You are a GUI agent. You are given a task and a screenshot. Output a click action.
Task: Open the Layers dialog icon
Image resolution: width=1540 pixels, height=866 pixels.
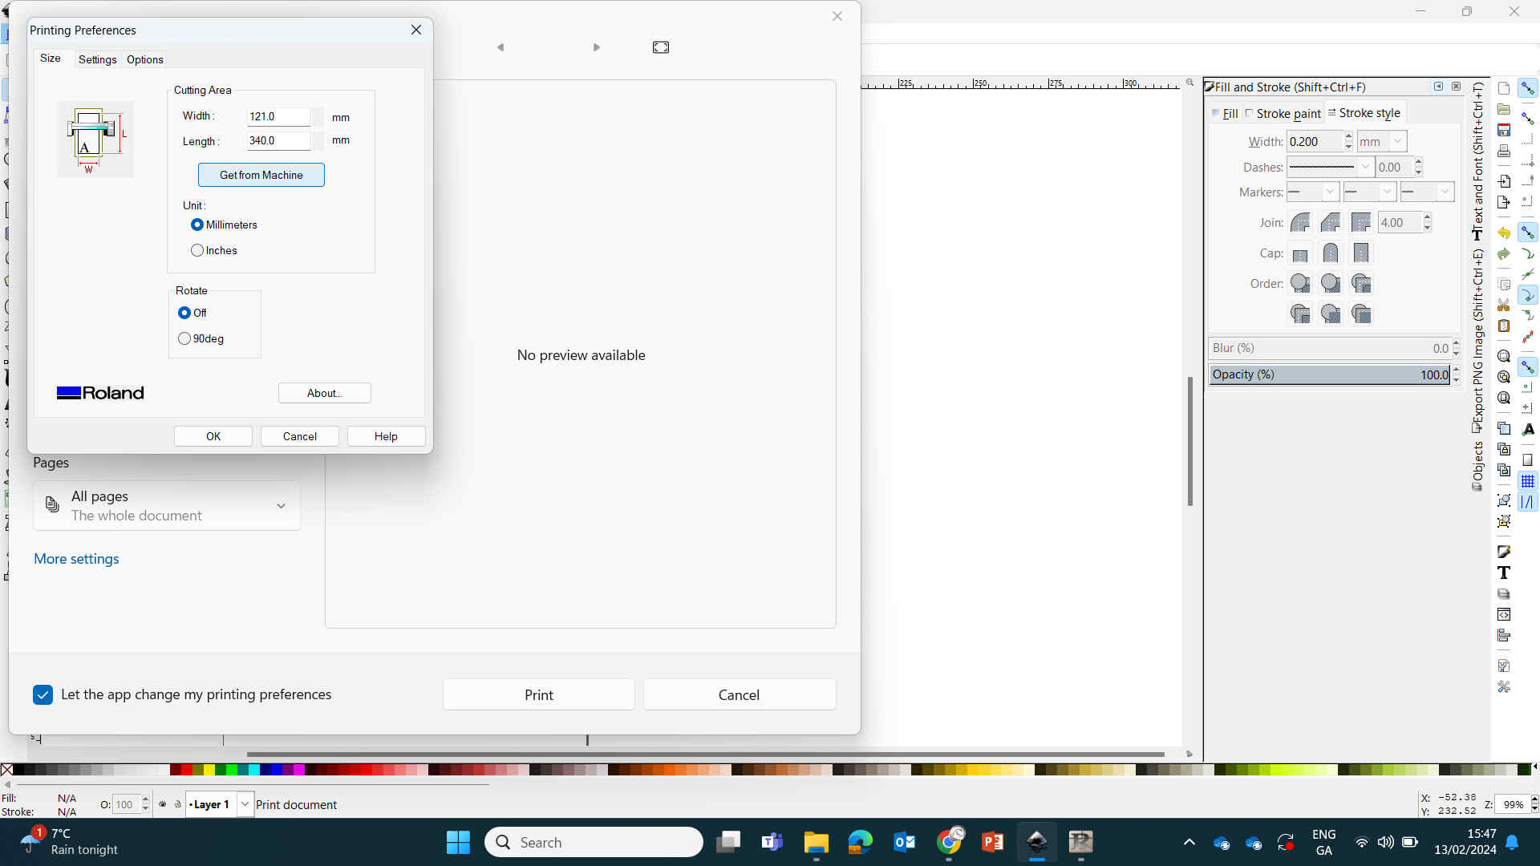pyautogui.click(x=1504, y=593)
